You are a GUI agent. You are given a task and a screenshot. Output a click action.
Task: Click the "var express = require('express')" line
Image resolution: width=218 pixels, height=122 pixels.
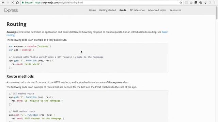pyautogui.click(x=30, y=46)
